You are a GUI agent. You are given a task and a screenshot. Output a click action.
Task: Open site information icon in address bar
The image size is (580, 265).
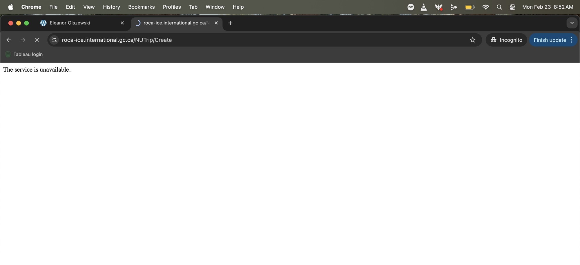[54, 40]
